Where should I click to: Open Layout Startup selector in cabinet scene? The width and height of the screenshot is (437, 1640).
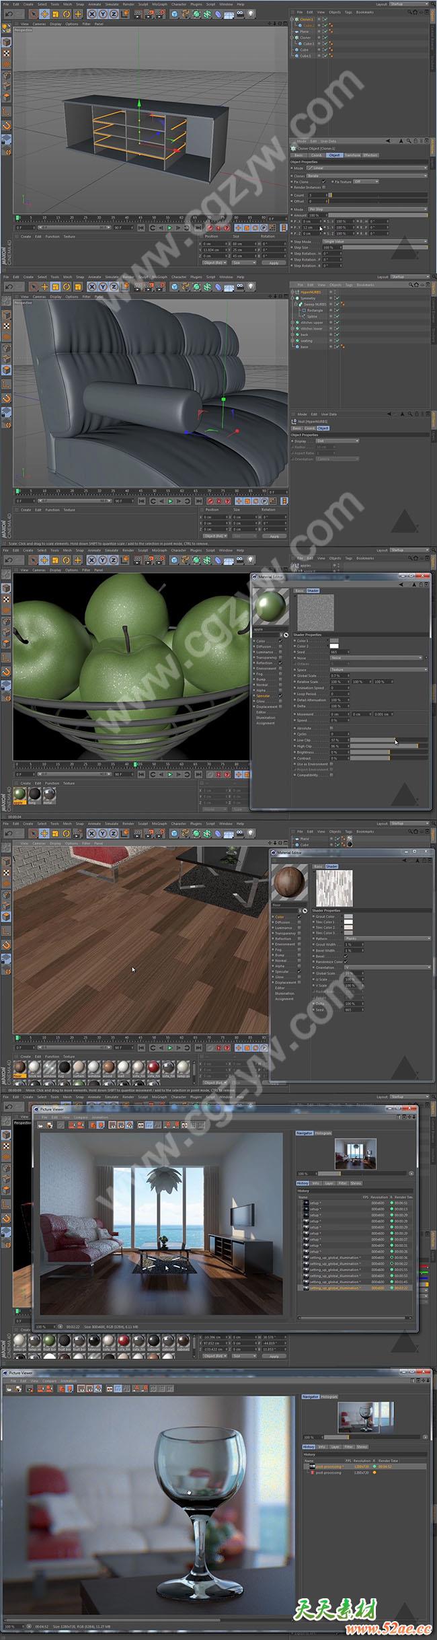tap(408, 4)
